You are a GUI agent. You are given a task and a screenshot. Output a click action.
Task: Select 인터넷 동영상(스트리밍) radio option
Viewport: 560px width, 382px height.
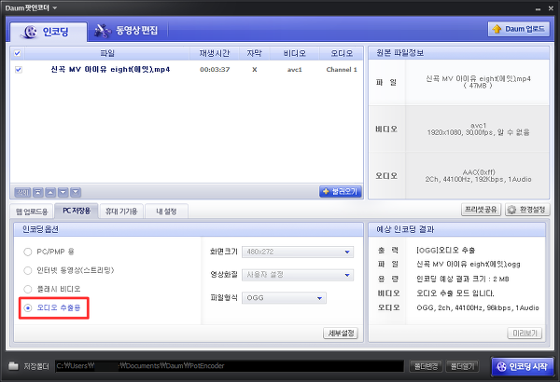(27, 270)
